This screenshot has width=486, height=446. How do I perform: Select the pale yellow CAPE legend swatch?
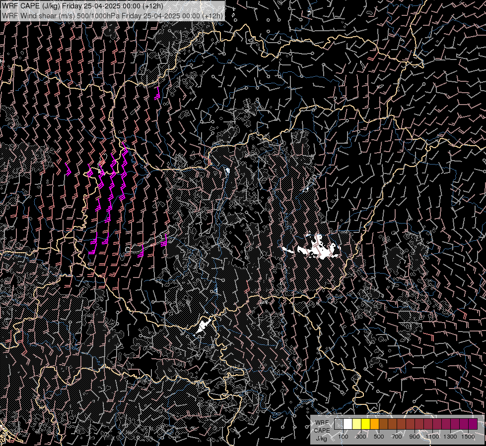click(356, 424)
